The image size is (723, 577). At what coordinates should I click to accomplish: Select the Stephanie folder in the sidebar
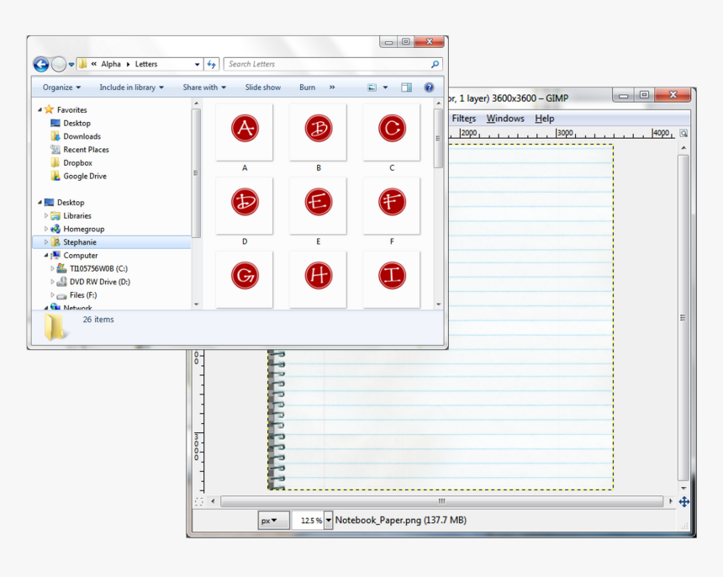(78, 241)
